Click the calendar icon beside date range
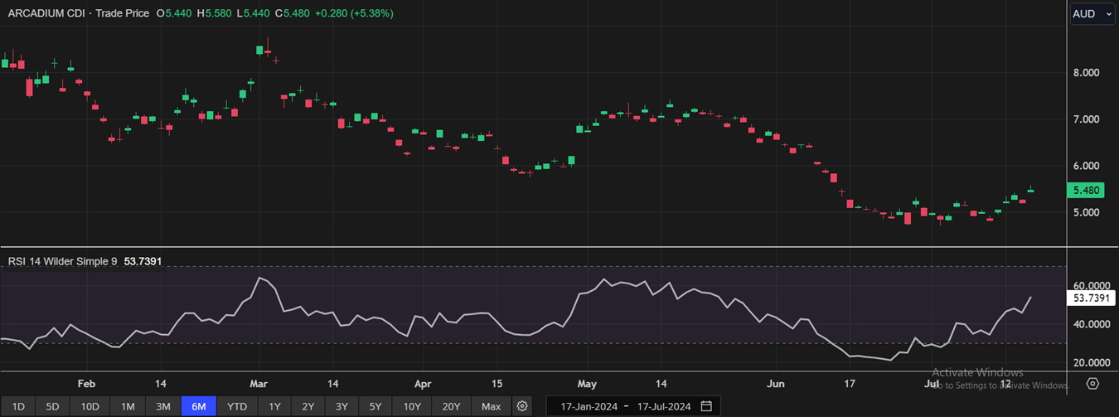 pyautogui.click(x=706, y=406)
